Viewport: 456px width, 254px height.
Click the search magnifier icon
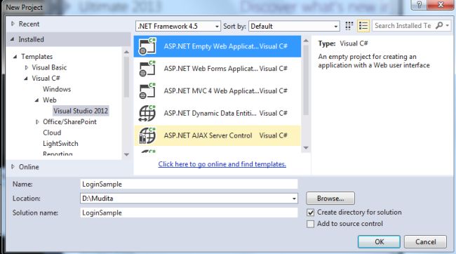click(x=439, y=25)
